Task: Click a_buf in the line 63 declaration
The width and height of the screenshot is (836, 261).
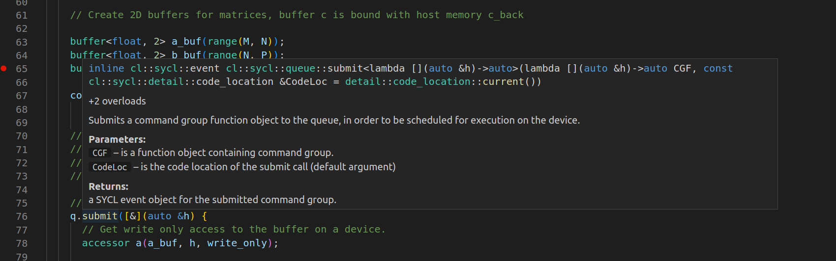Action: [186, 42]
